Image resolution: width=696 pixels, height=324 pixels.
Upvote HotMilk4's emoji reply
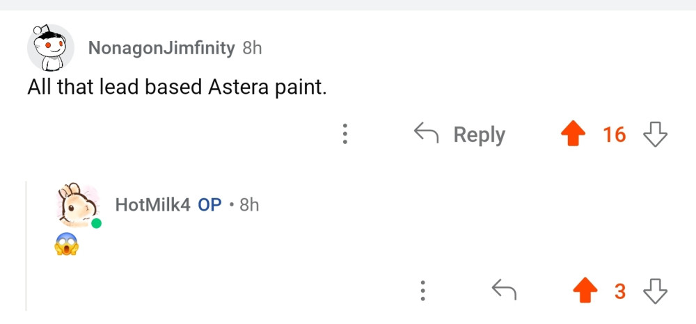(585, 291)
